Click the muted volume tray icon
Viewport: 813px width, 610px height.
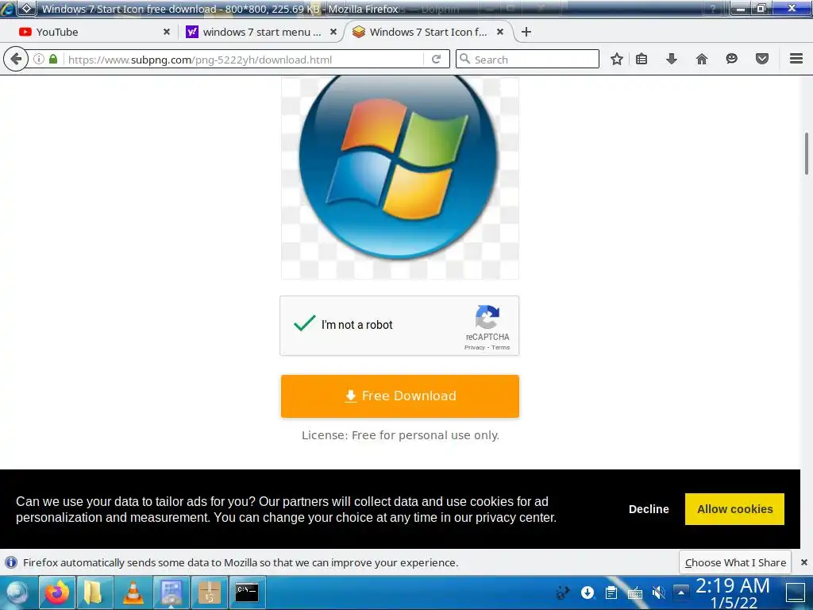pos(658,592)
